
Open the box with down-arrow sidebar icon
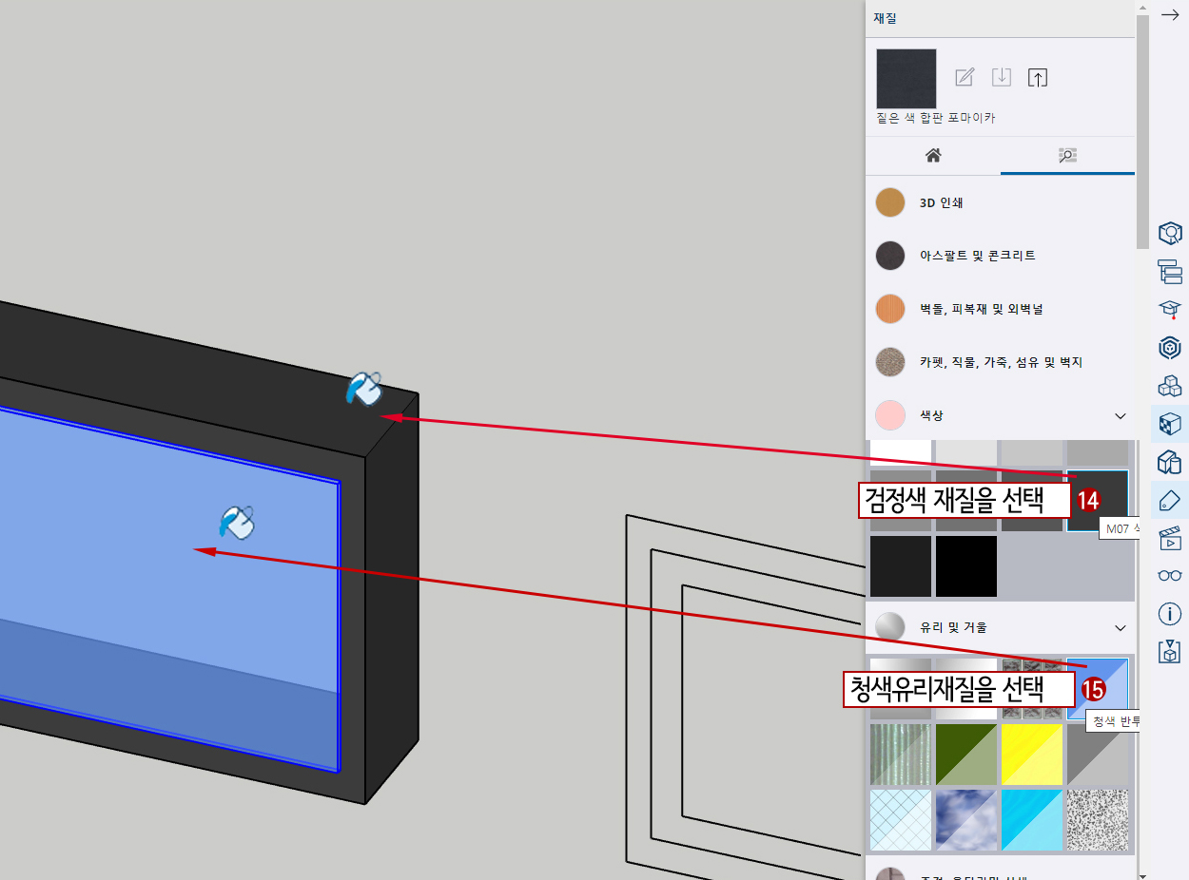click(1170, 652)
